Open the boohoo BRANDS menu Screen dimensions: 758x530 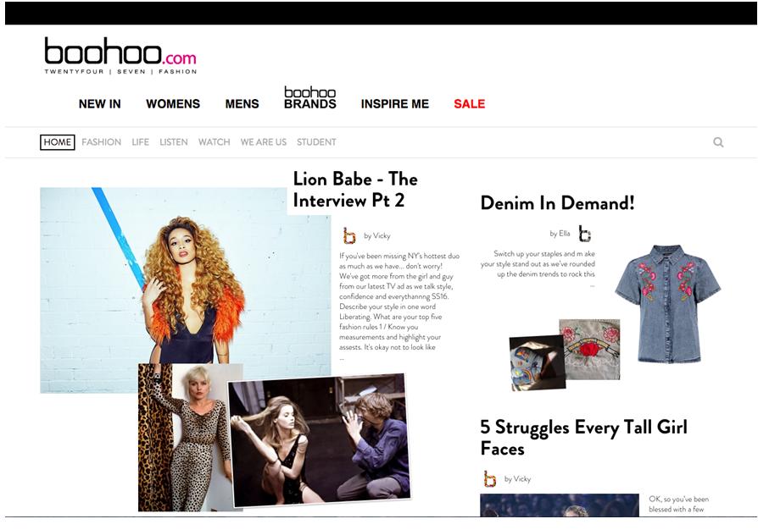click(309, 98)
